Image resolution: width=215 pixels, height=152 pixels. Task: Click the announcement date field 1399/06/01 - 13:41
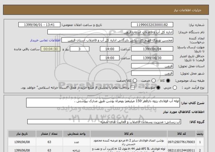pos(39,25)
